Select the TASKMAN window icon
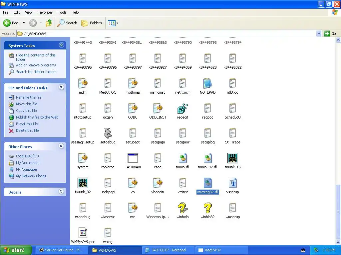 (x=133, y=158)
